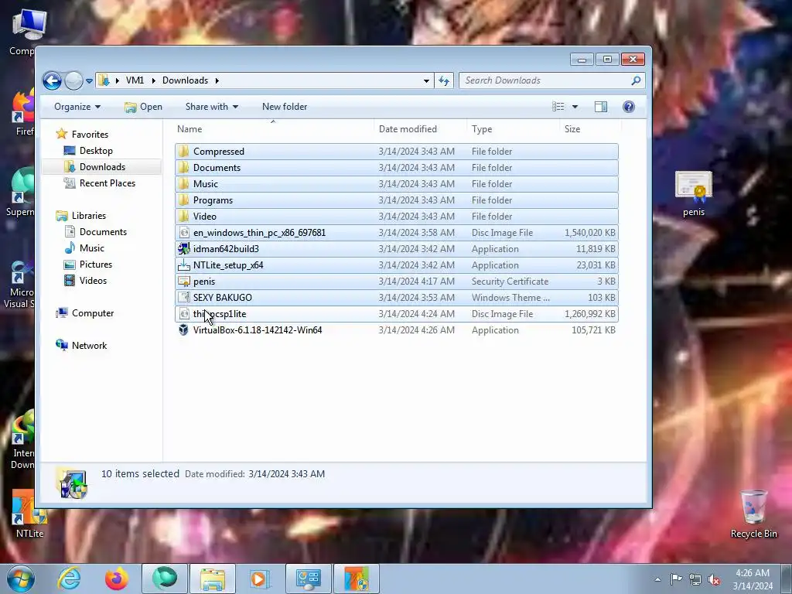
Task: Open Windows Media Player taskbar icon
Action: (259, 579)
